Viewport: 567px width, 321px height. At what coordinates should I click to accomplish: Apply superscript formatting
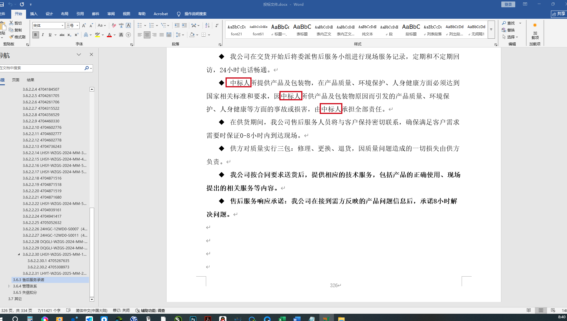coord(77,35)
